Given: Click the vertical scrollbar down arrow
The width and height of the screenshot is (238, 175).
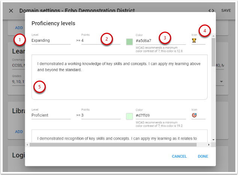Looking at the screenshot, I should (213, 140).
